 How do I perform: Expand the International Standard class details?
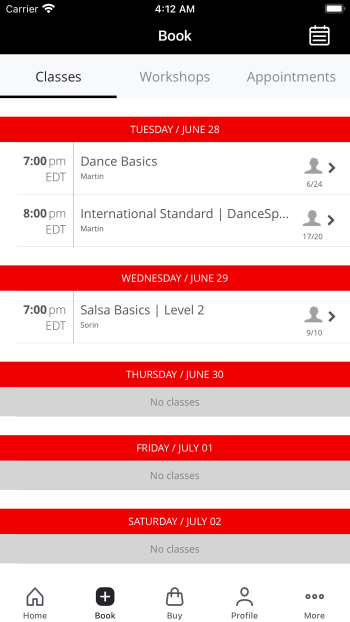tap(331, 220)
